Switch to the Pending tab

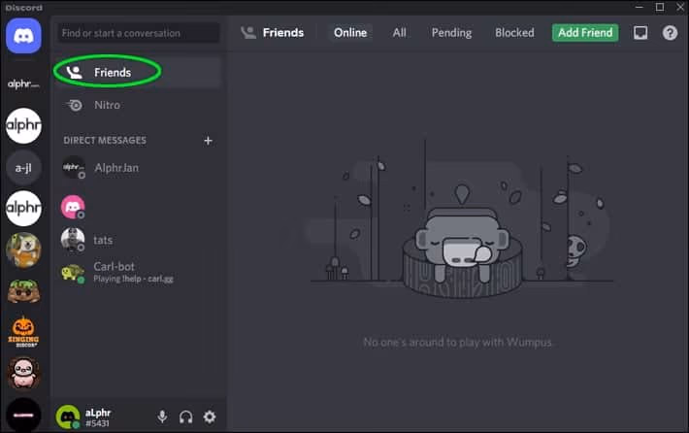tap(451, 33)
